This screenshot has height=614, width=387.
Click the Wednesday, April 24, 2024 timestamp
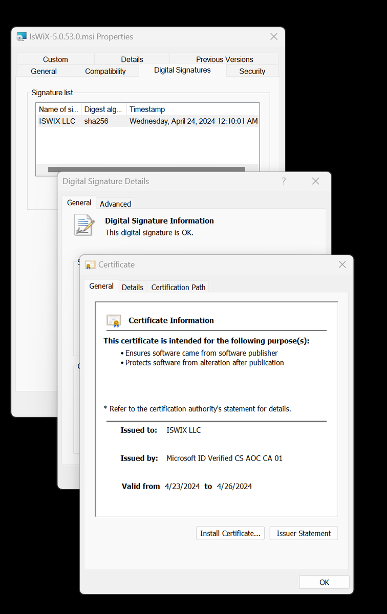[193, 121]
